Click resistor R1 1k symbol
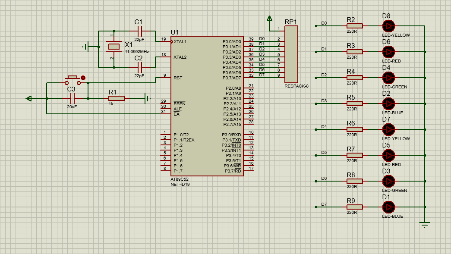Viewport: 451px width, 254px height. click(x=117, y=98)
